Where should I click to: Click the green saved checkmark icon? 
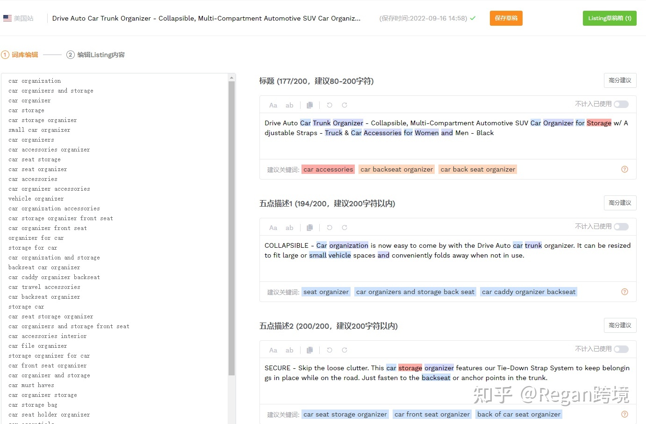coord(473,18)
